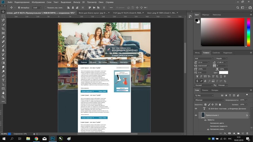Click the share icon in the options bar
The width and height of the screenshot is (253, 142).
(x=250, y=8)
